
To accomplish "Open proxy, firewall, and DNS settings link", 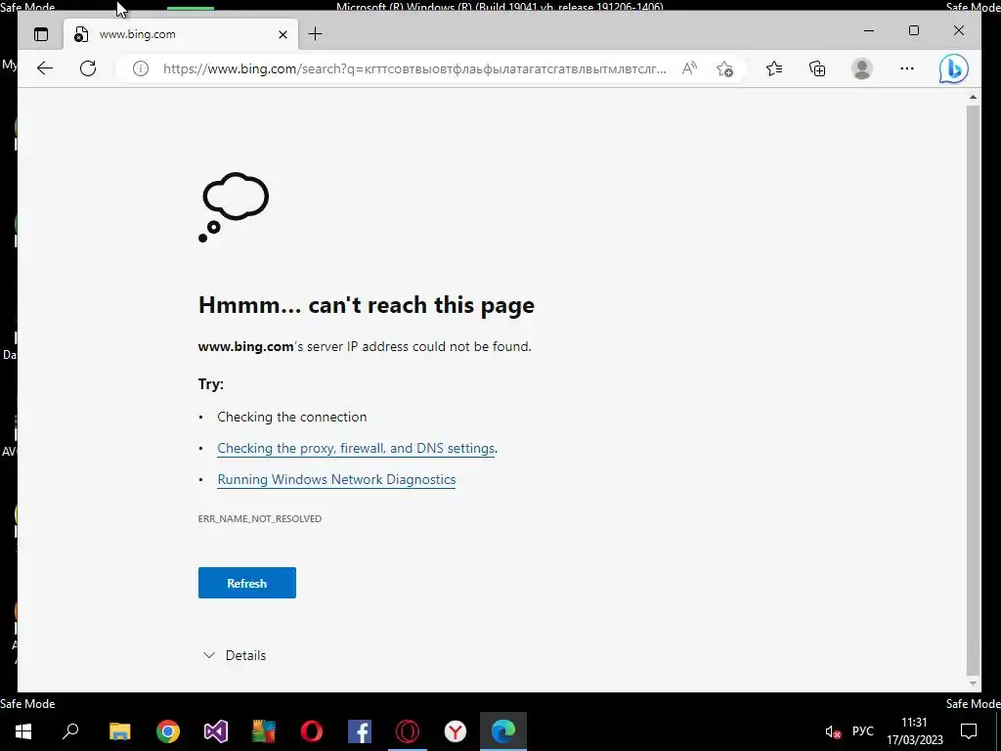I will (x=356, y=448).
